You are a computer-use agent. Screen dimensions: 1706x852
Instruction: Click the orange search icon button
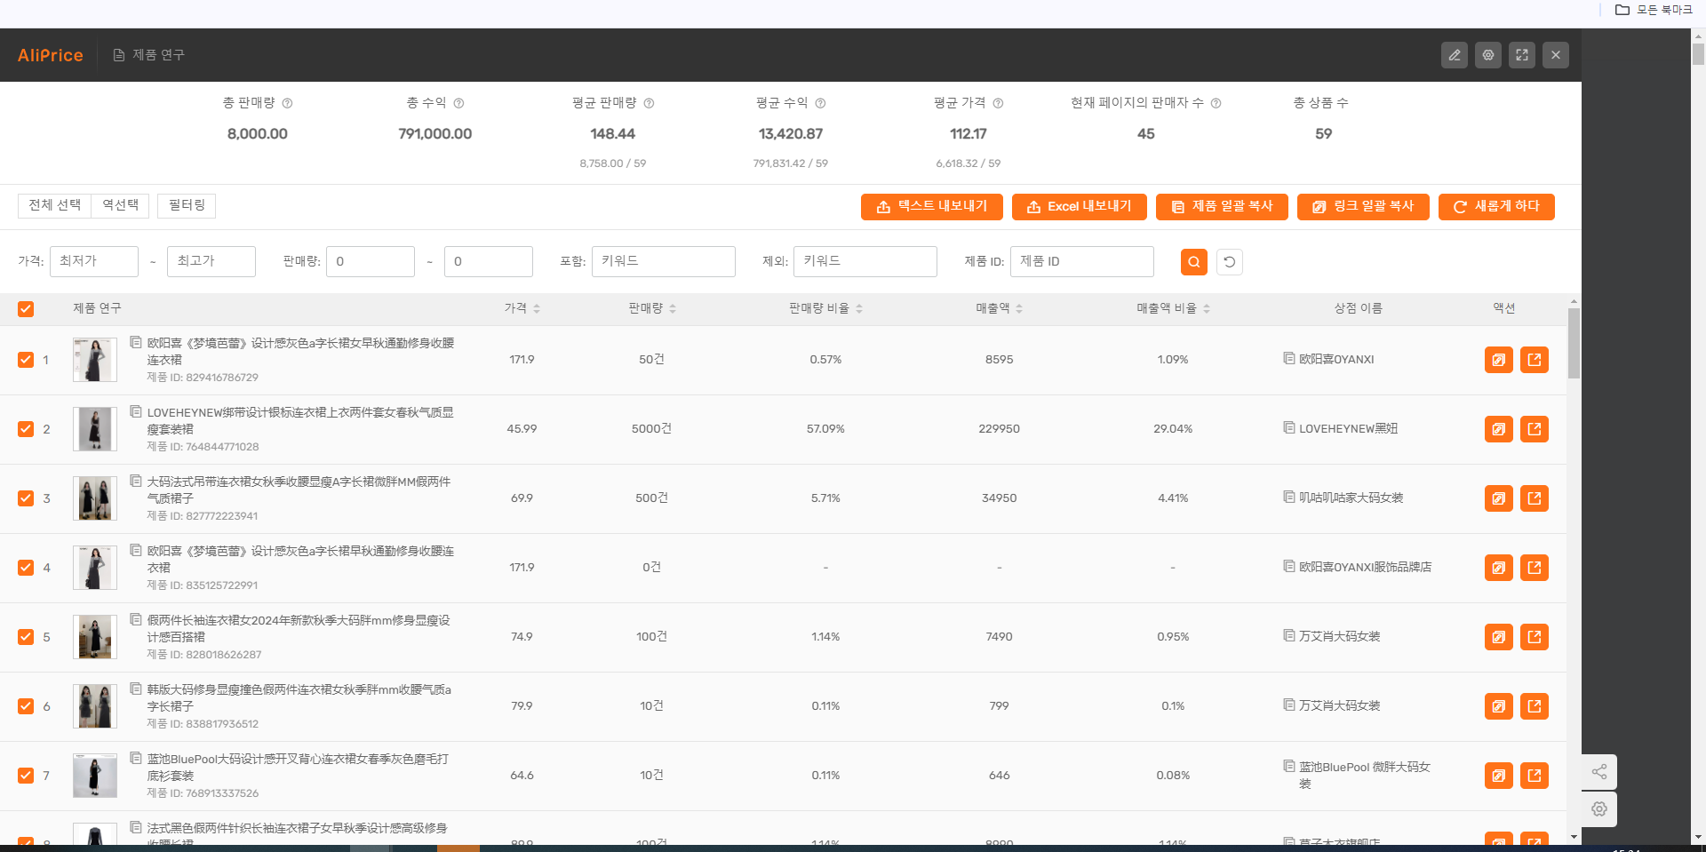(1194, 262)
